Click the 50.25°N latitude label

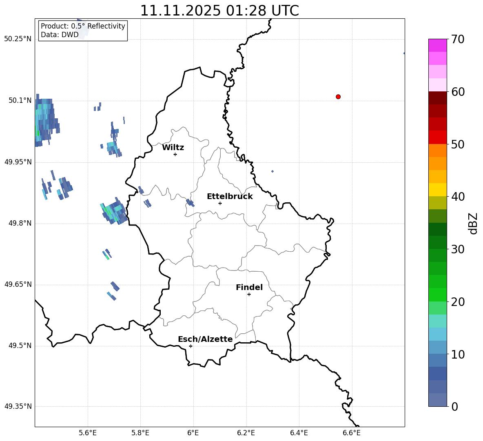click(18, 39)
